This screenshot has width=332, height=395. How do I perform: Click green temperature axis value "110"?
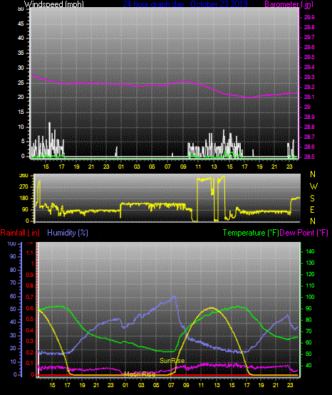pyautogui.click(x=310, y=285)
